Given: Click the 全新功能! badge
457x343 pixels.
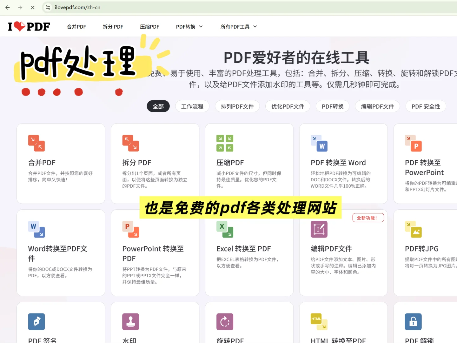Looking at the screenshot, I should pyautogui.click(x=368, y=218).
